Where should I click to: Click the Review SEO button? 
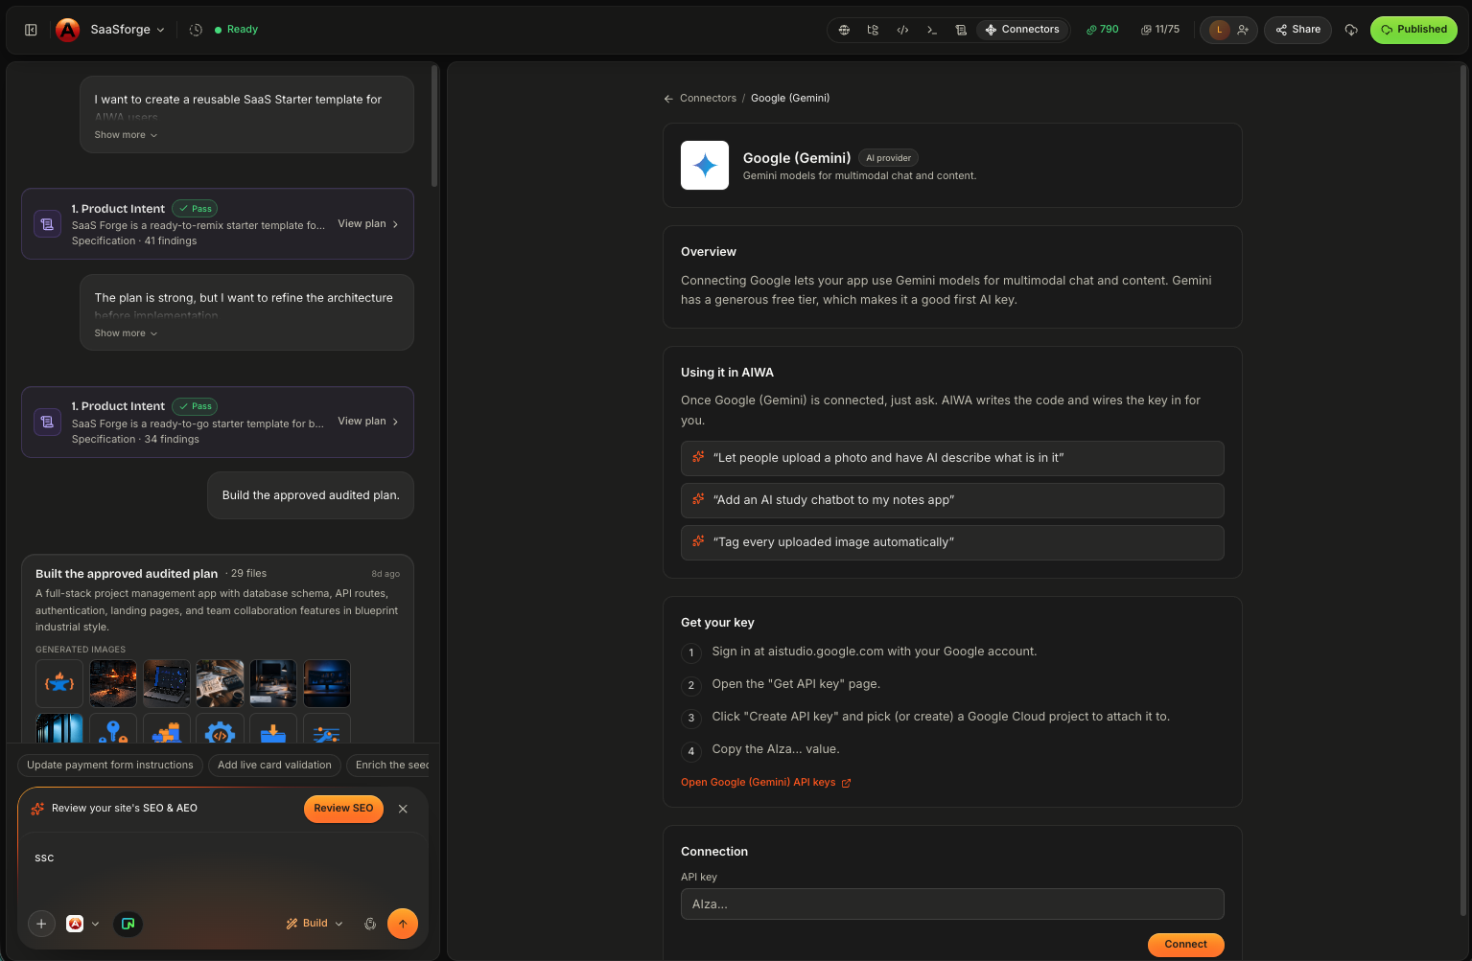343,809
